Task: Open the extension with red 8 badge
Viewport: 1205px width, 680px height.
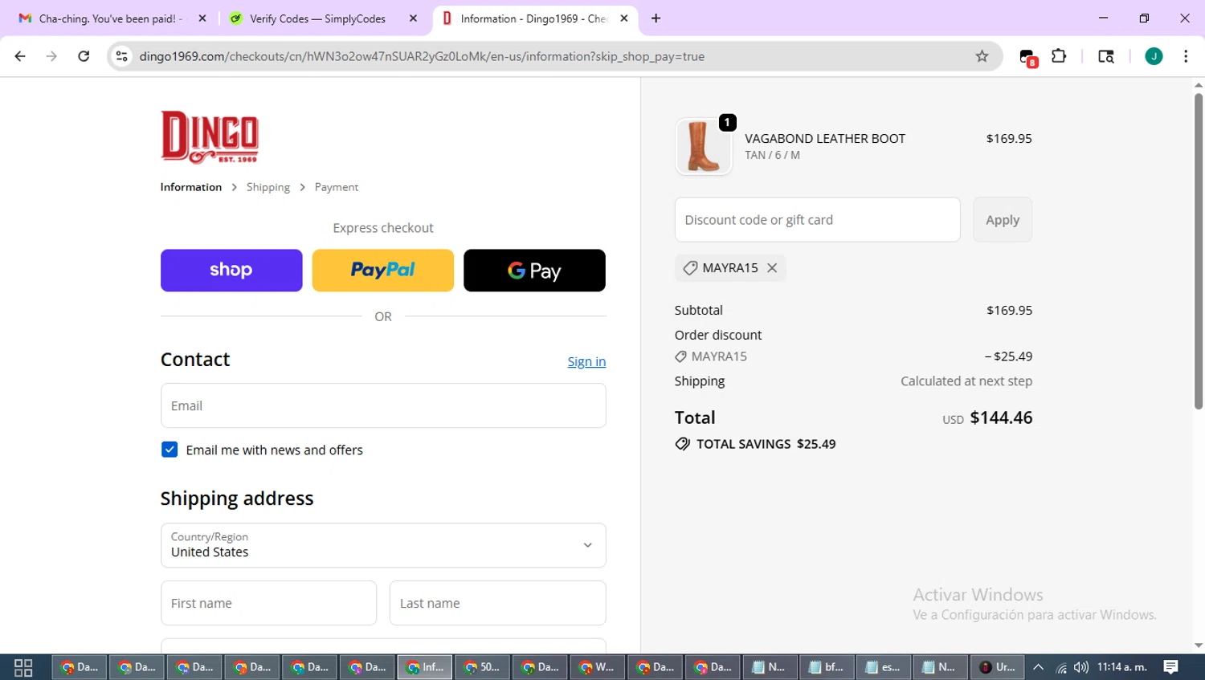Action: click(x=1028, y=57)
